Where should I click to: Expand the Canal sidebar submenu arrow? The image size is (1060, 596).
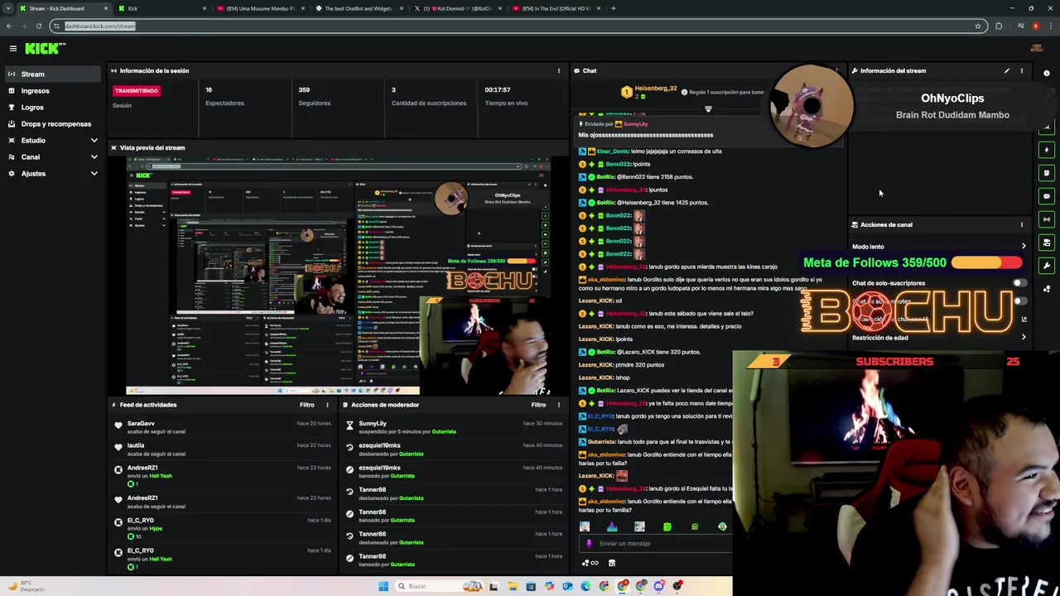[x=94, y=157]
